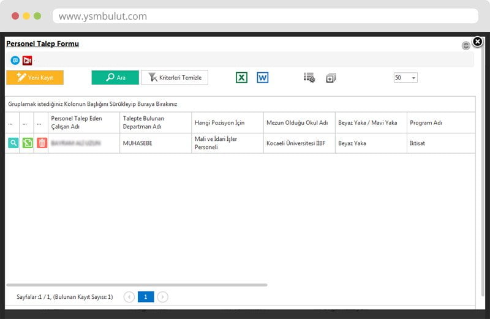View the record with the magnifier icon
490x319 pixels.
pyautogui.click(x=13, y=143)
